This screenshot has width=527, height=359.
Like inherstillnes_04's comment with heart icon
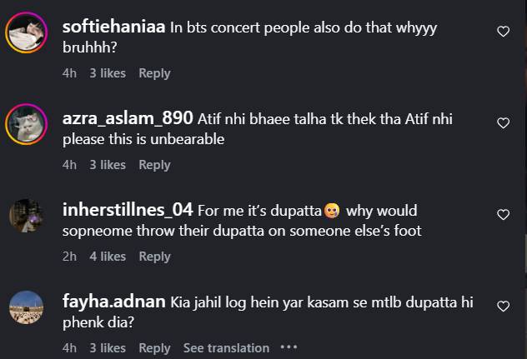click(503, 215)
